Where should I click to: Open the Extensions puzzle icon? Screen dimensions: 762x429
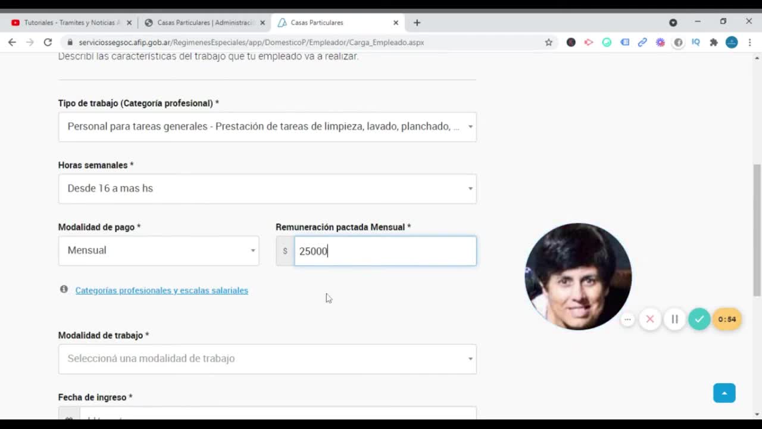(714, 42)
